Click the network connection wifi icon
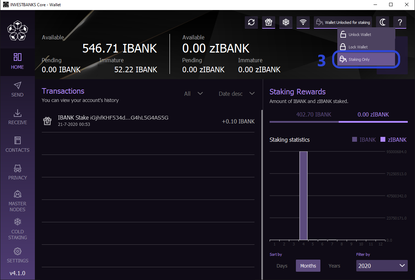The height and width of the screenshot is (280, 415). point(303,22)
